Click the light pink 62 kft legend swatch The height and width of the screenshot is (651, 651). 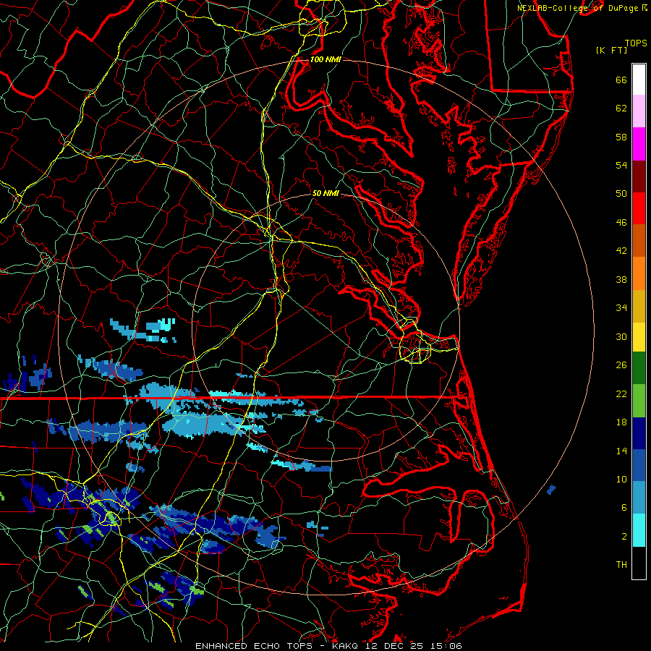click(x=639, y=111)
